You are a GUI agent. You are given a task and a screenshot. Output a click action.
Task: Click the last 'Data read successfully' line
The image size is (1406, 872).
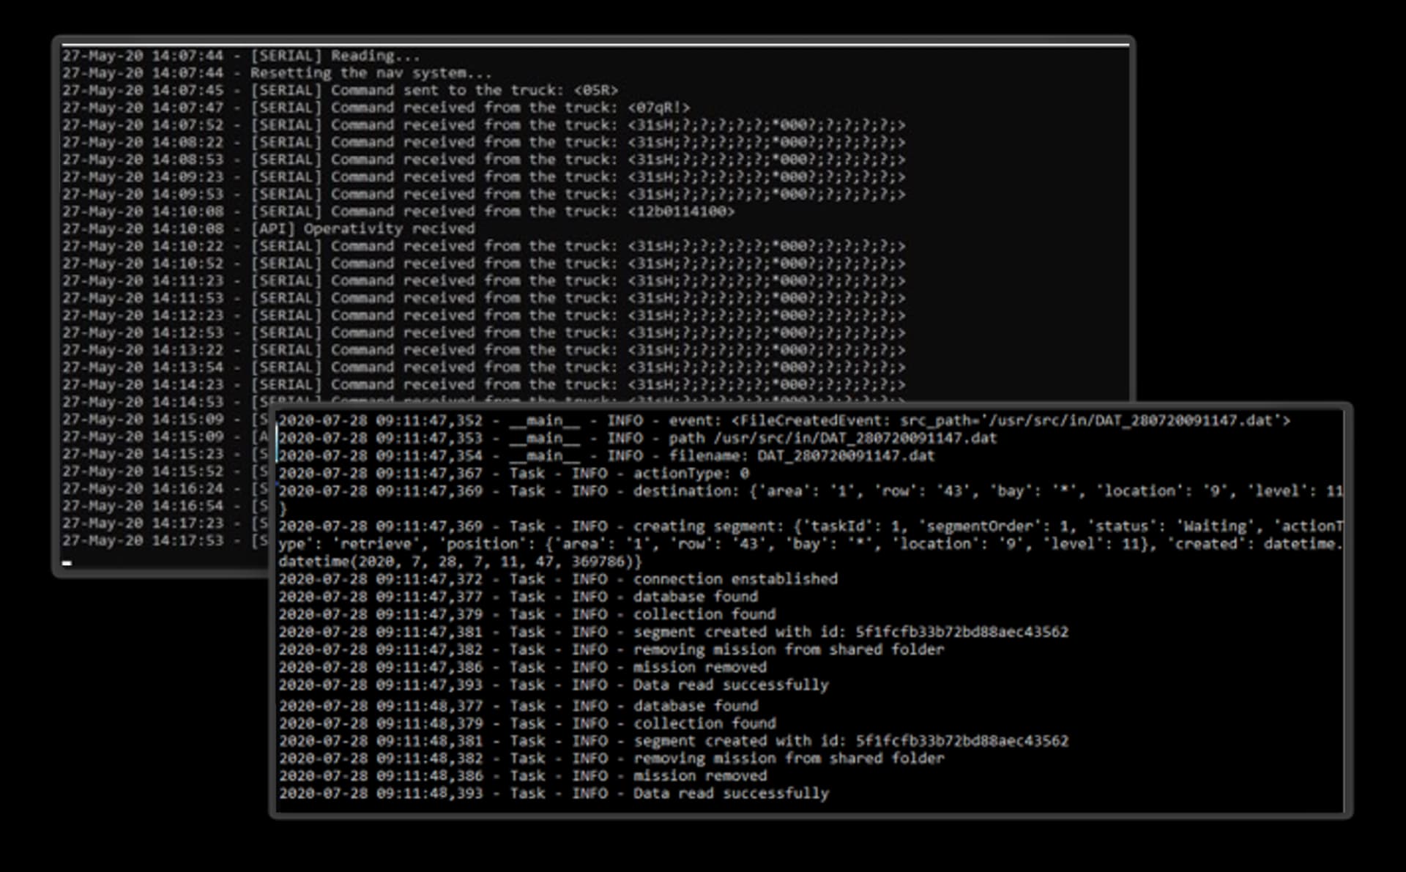(x=730, y=794)
